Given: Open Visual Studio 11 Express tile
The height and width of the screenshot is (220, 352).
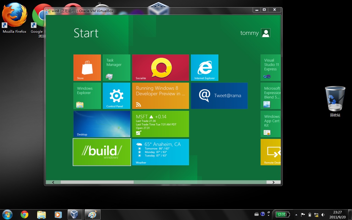Looking at the screenshot, I should click(x=271, y=68).
